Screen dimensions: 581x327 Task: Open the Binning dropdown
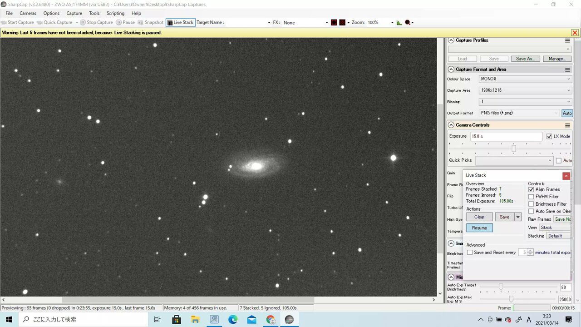click(x=525, y=102)
